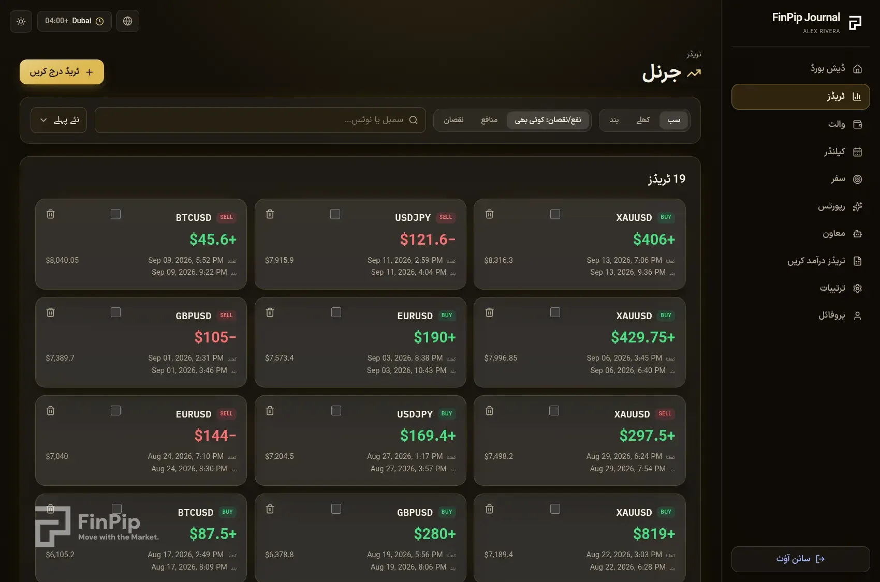Select the XAUUSD $406 trade checkbox
Viewport: 880px width, 582px height.
(x=555, y=214)
